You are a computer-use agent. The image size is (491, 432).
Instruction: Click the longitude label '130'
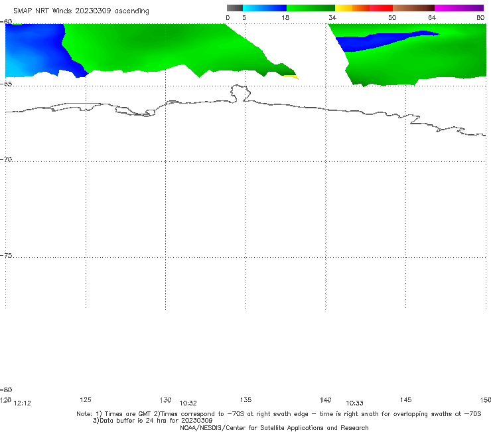point(165,399)
